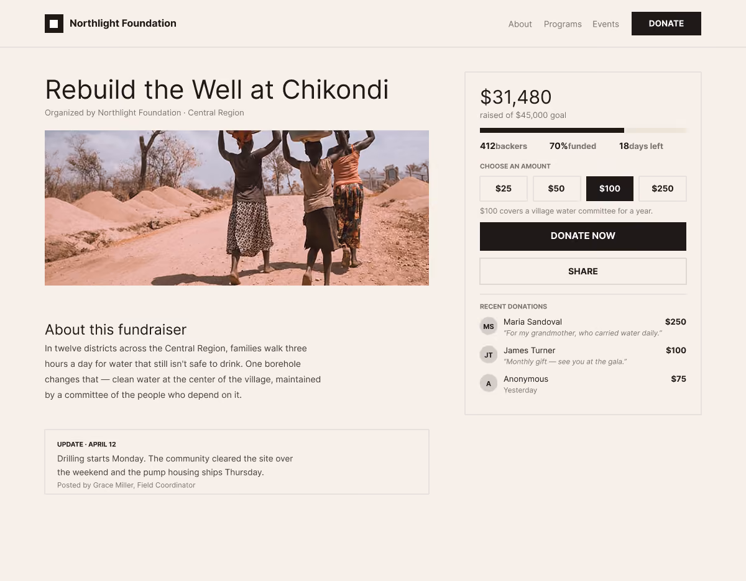The height and width of the screenshot is (581, 746).
Task: Click the Northlight Foundation square logo icon
Action: [54, 24]
